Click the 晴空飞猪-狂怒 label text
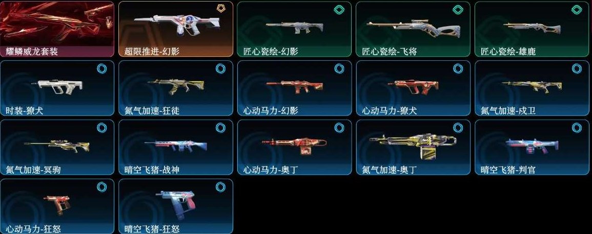 pos(152,229)
